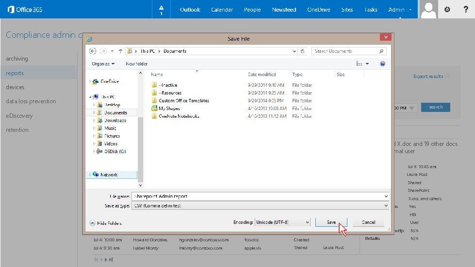The image size is (475, 267).
Task: Expand the OneDrive tree node
Action: pyautogui.click(x=90, y=81)
